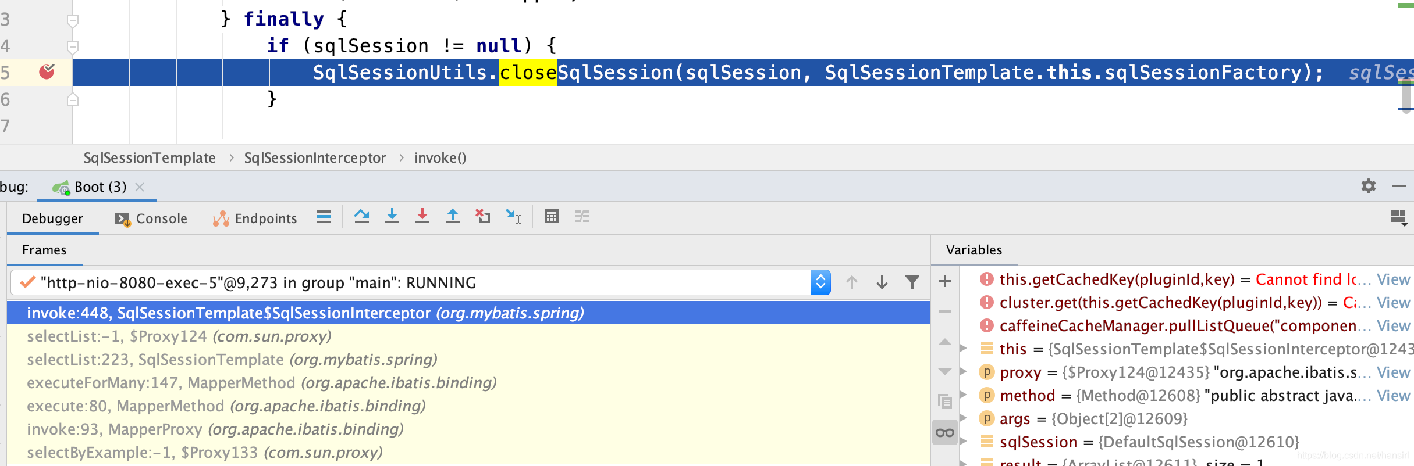Toggle show watches glasses icon
This screenshot has height=466, width=1414.
945,432
